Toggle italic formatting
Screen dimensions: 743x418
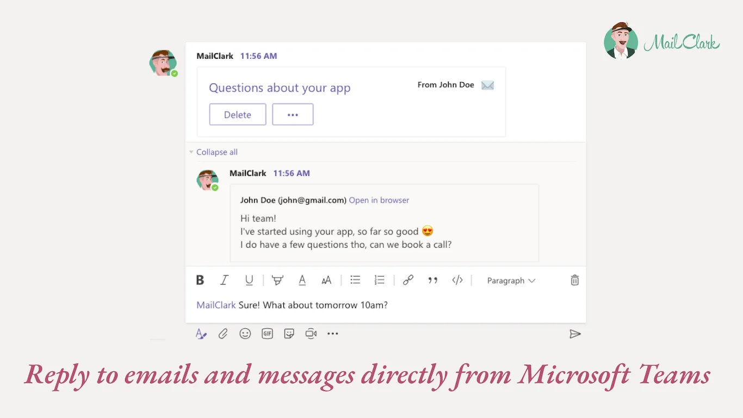pyautogui.click(x=224, y=280)
